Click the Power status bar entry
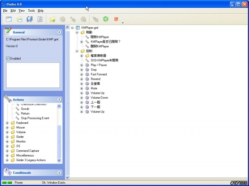249x186 pixels. click(x=19, y=183)
